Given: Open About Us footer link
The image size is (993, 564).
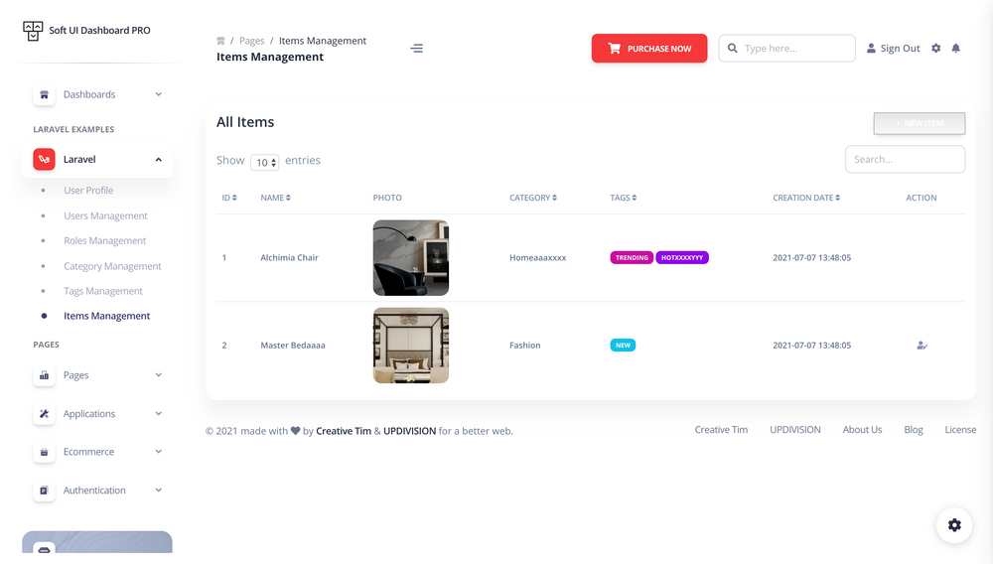Looking at the screenshot, I should click(862, 430).
